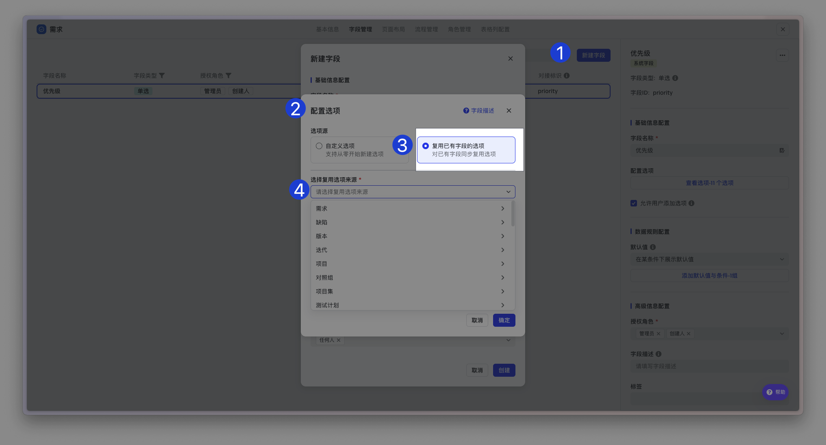Close the 配置选项 dialog with X
Image resolution: width=826 pixels, height=445 pixels.
click(509, 111)
